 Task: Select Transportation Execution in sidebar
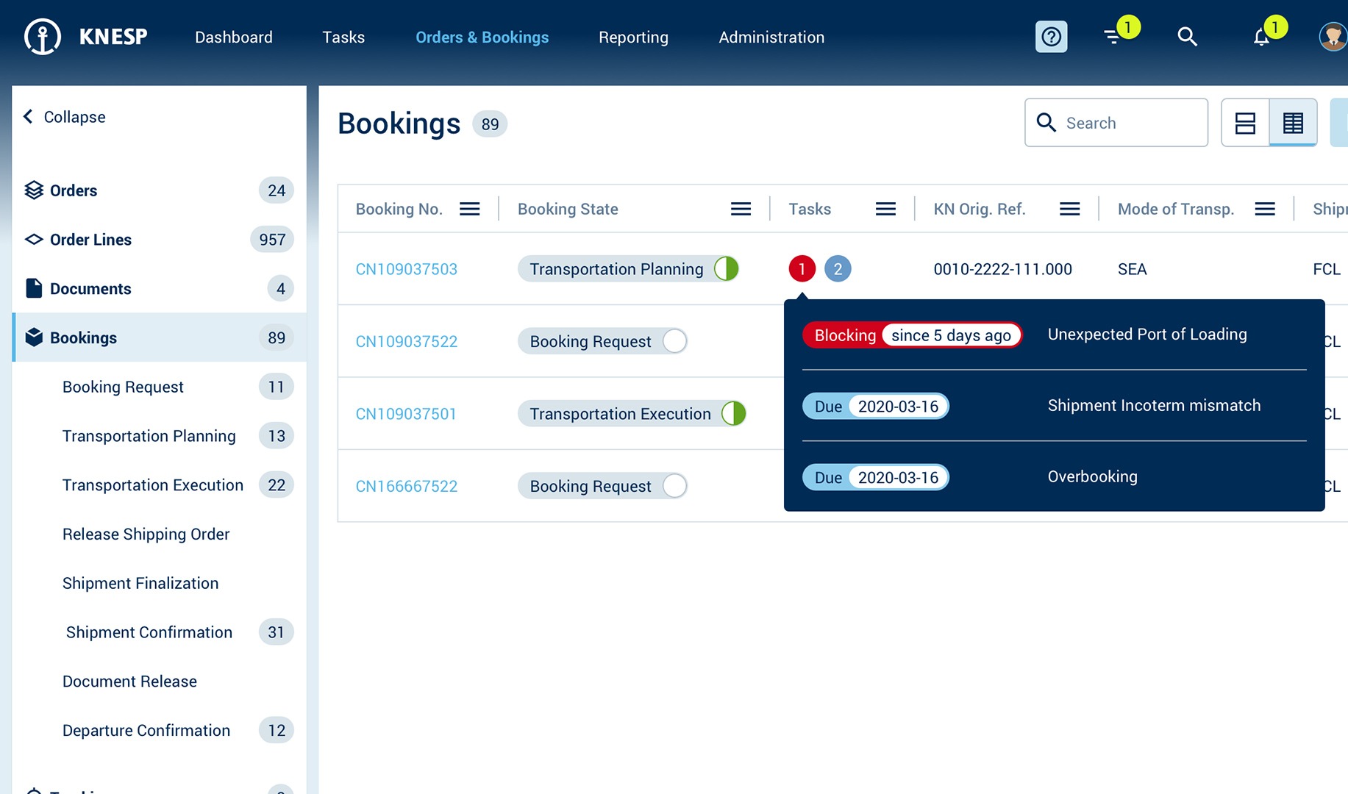(153, 485)
